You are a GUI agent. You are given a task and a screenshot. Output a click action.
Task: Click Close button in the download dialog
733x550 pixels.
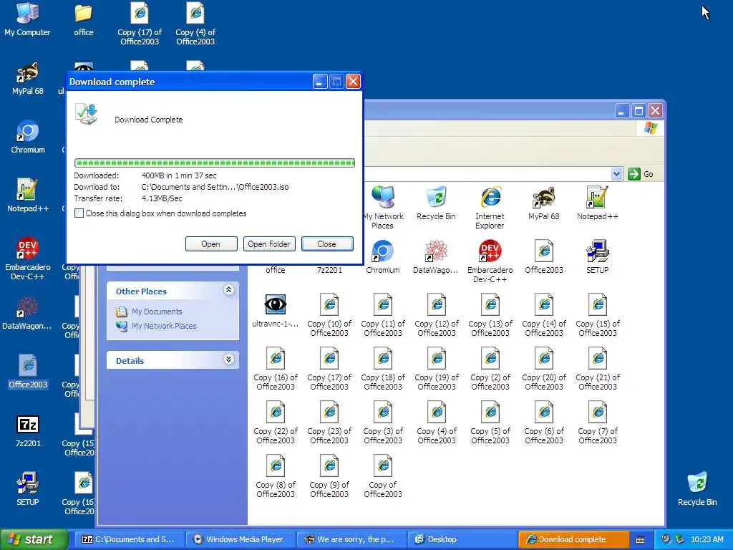tap(326, 243)
